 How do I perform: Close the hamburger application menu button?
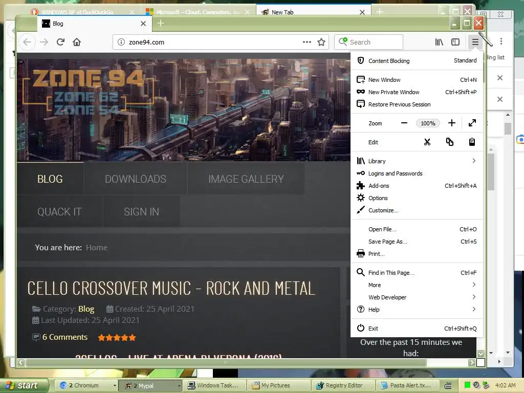[x=475, y=42]
